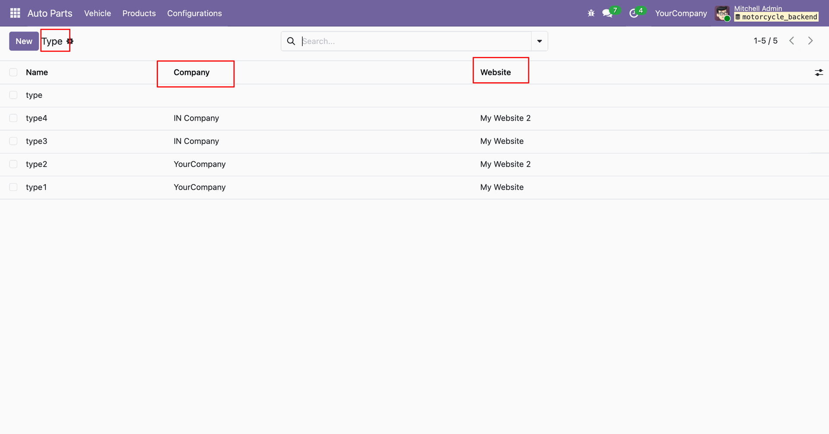Sort the list by Company column
The width and height of the screenshot is (829, 434).
[x=192, y=72]
